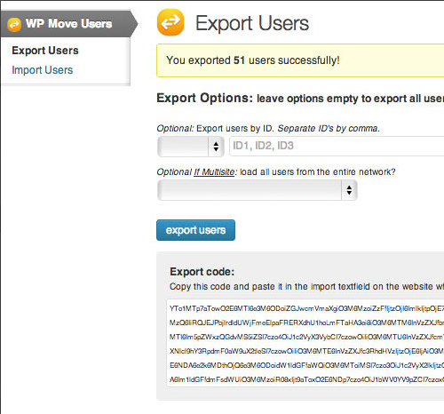This screenshot has width=444, height=414.
Task: Click inside the Export code text area
Action: 305,343
